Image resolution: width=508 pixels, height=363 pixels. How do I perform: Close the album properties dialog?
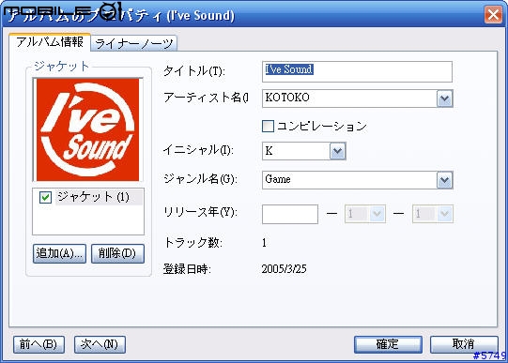[493, 15]
